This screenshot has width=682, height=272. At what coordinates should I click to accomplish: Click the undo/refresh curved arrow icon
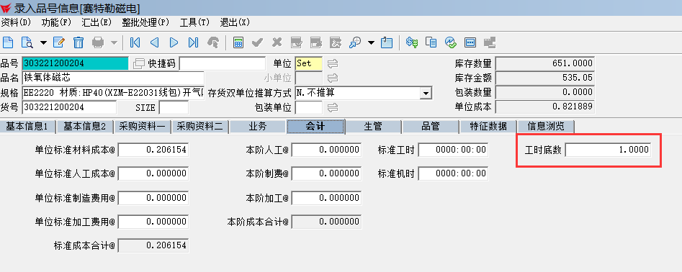pos(214,42)
